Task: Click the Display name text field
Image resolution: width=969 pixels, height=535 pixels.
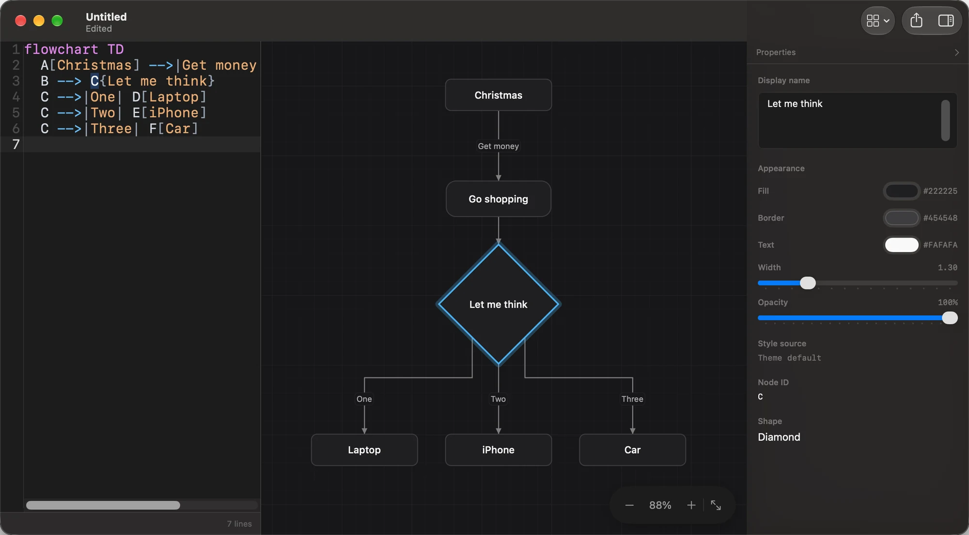Action: pos(857,120)
